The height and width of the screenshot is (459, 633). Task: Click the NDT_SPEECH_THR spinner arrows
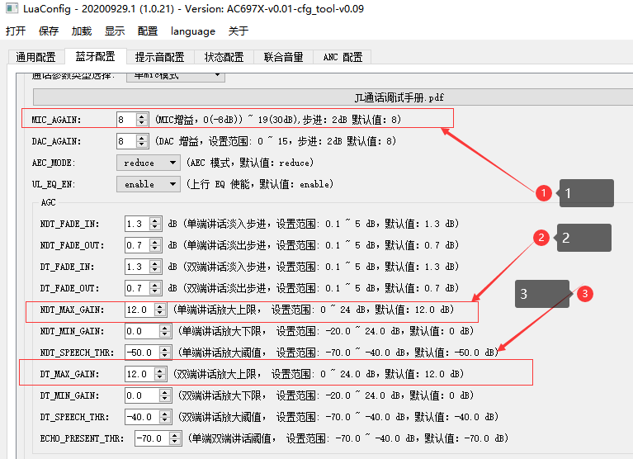tap(165, 353)
